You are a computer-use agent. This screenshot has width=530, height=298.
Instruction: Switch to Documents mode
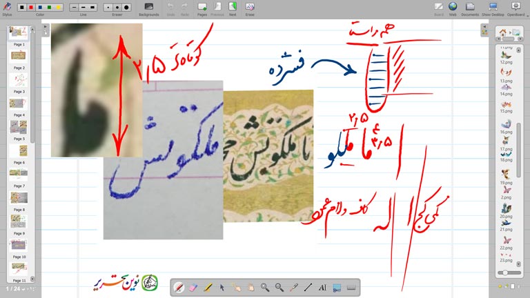(470, 8)
